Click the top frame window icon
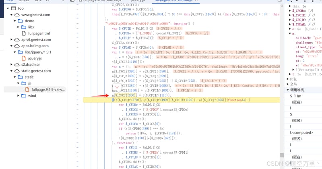 (13, 8)
